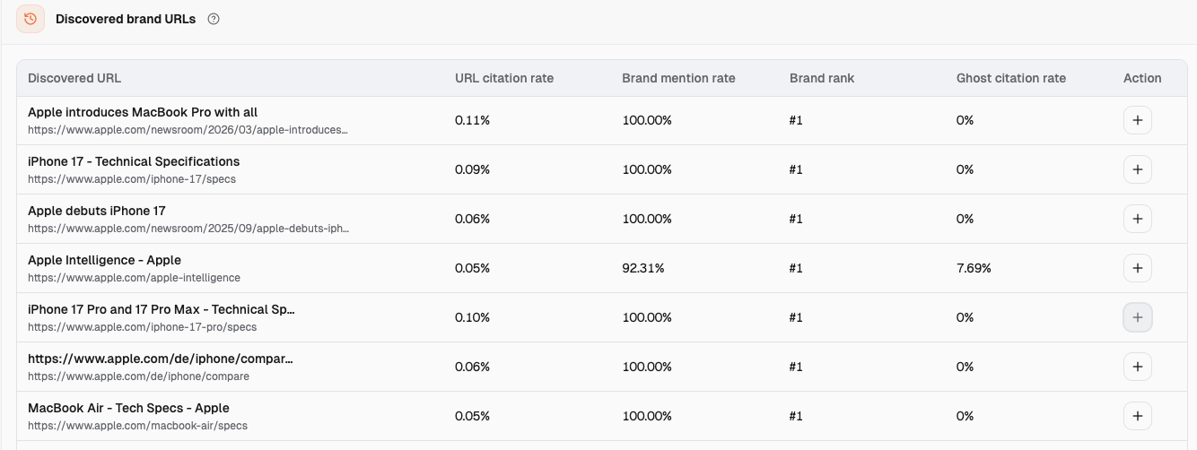
Task: Click the Discovered brand URLs heading
Action: pyautogui.click(x=126, y=19)
